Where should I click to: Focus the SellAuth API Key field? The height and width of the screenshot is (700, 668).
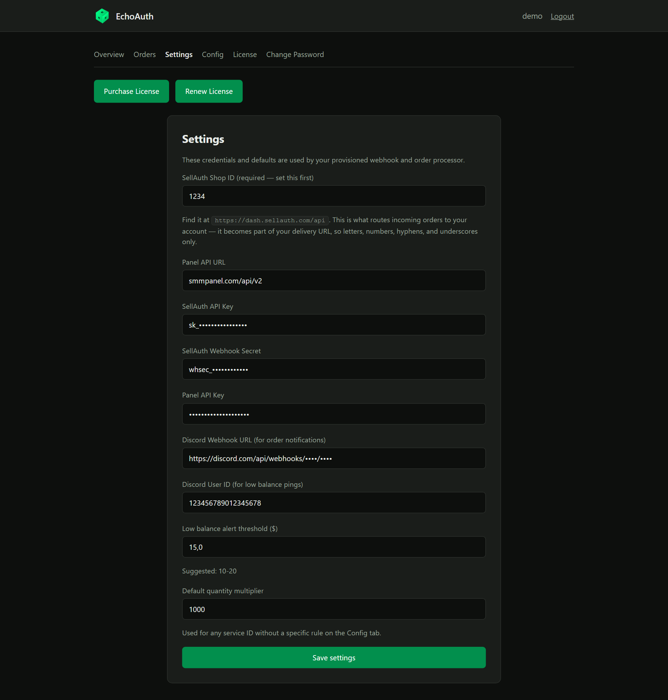pos(334,324)
